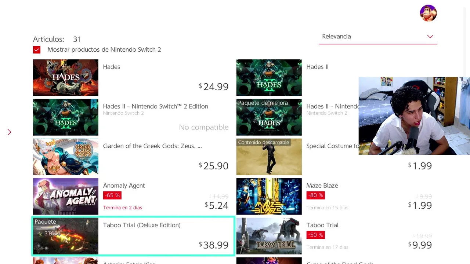Select the Hades title text
470x264 pixels.
pyautogui.click(x=112, y=67)
